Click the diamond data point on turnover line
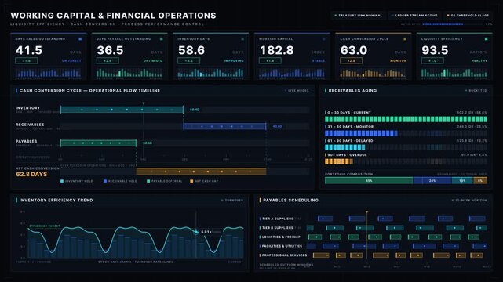 click(x=196, y=232)
